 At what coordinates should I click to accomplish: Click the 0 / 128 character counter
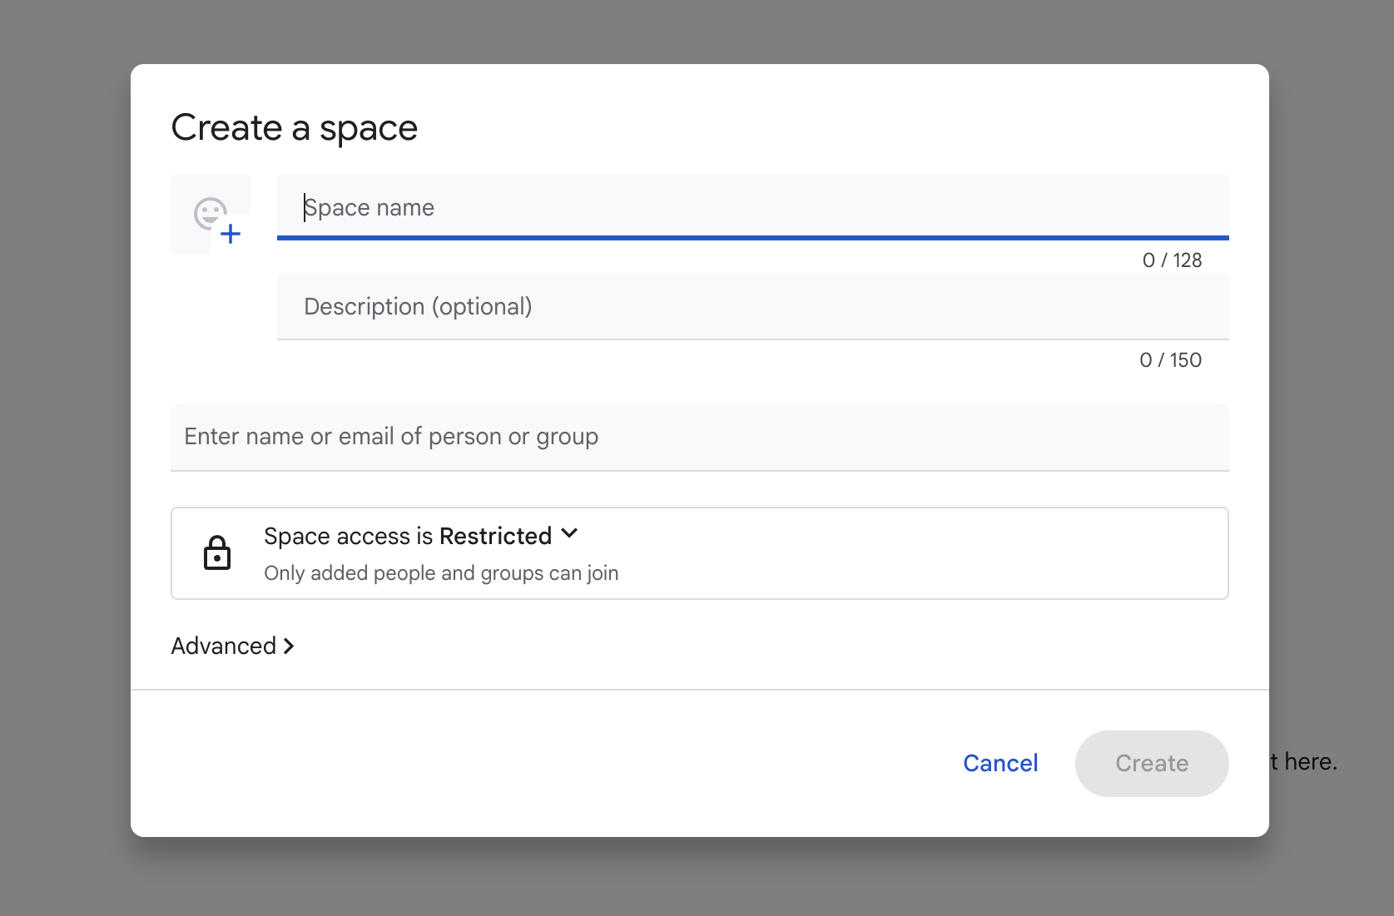[1172, 260]
